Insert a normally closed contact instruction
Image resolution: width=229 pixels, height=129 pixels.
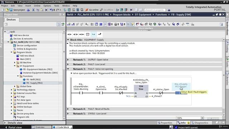75,34
